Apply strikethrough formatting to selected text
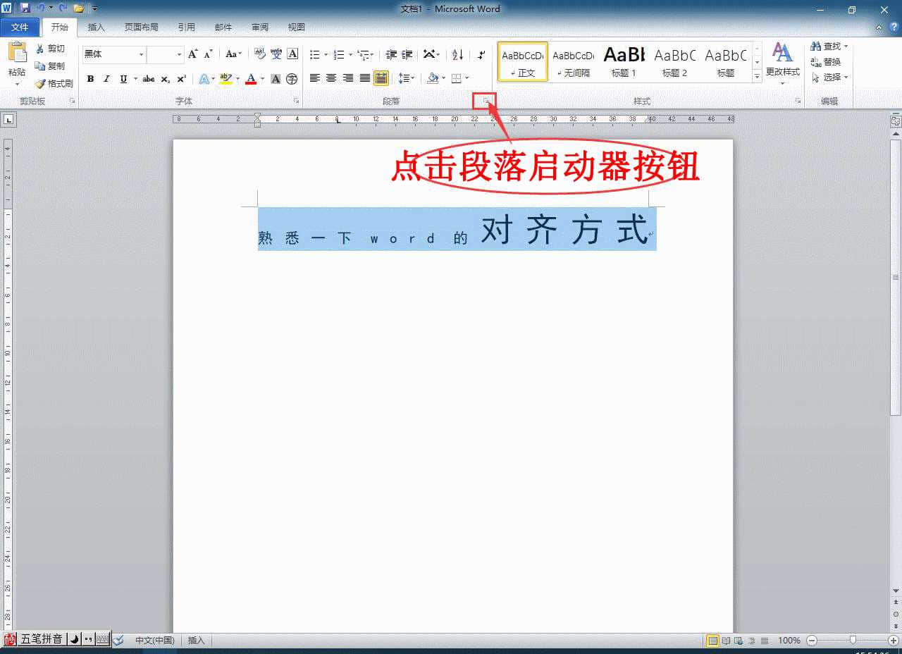 (x=149, y=79)
